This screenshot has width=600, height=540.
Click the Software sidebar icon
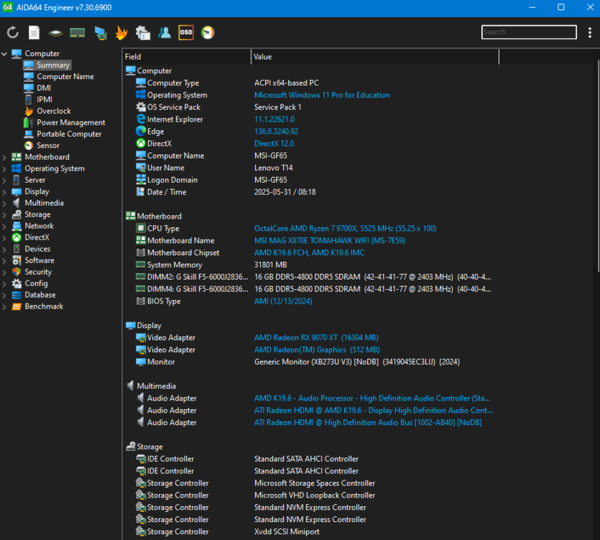click(x=17, y=260)
